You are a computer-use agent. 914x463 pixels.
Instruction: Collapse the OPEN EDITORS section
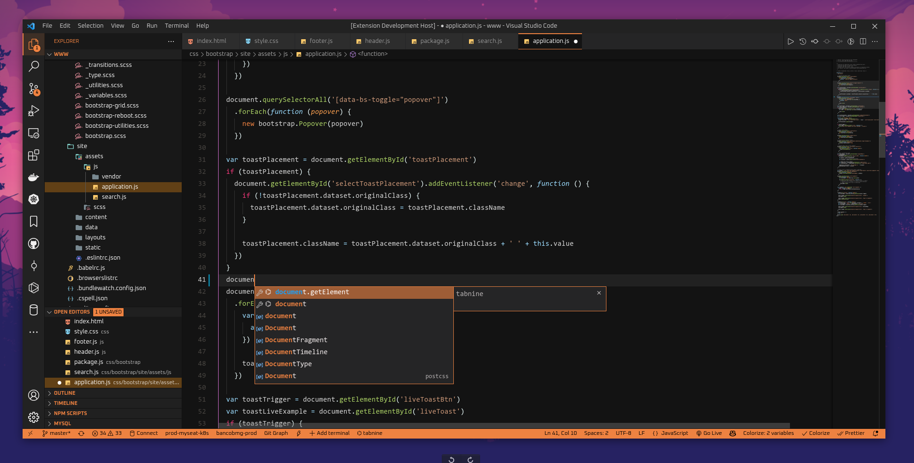(71, 312)
